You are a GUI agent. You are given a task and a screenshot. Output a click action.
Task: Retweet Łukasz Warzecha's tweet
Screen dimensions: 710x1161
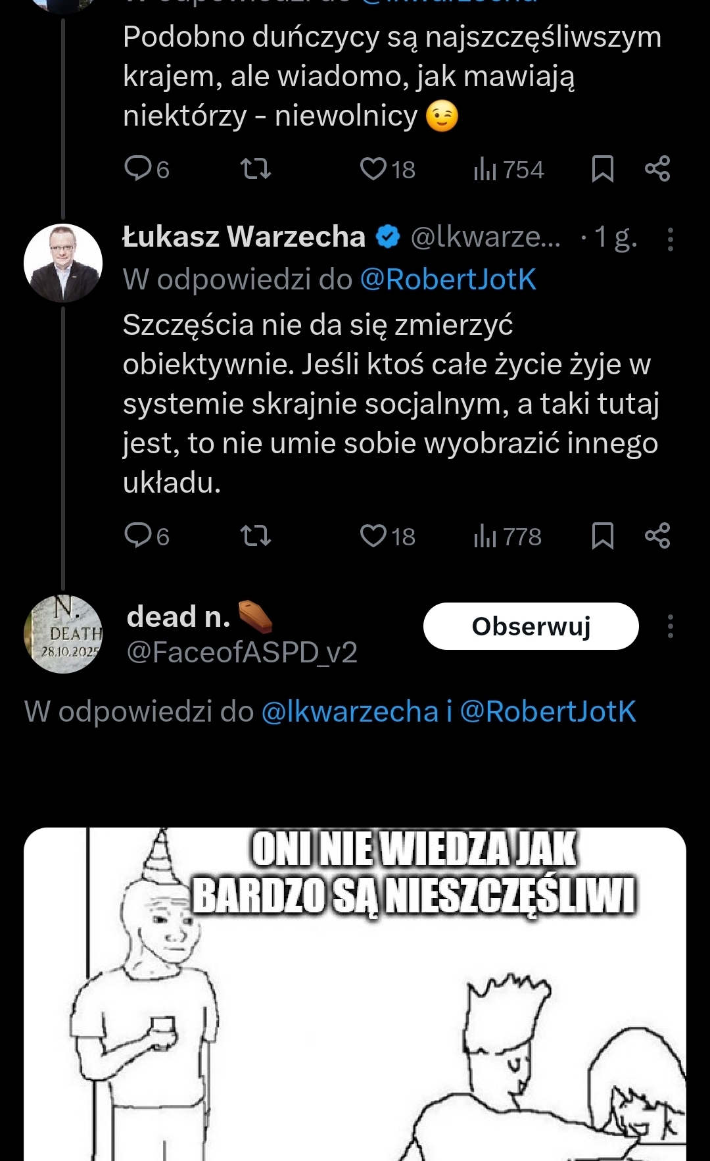pyautogui.click(x=255, y=535)
